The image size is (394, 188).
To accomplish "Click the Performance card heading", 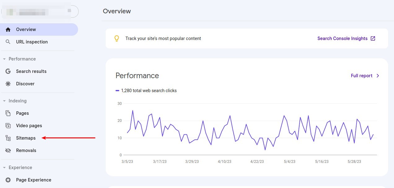I will click(x=137, y=76).
